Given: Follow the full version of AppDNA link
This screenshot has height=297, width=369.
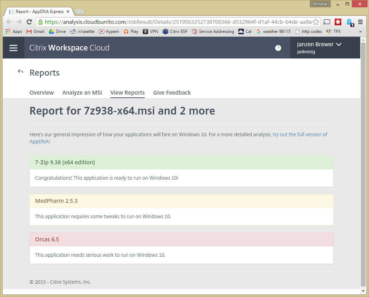Looking at the screenshot, I should coord(300,134).
